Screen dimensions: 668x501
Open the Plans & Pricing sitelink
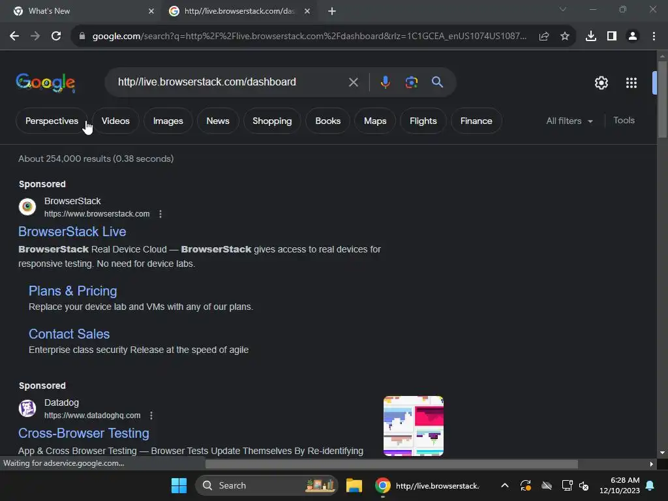click(x=73, y=291)
